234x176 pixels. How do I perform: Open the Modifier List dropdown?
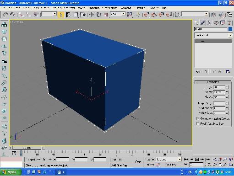[x=213, y=35]
